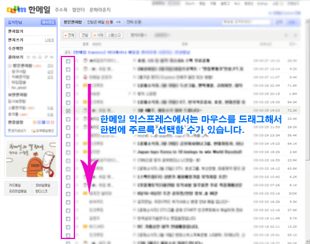Click the 스팸신고 report spam button
This screenshot has width=310, height=244.
[115, 35]
